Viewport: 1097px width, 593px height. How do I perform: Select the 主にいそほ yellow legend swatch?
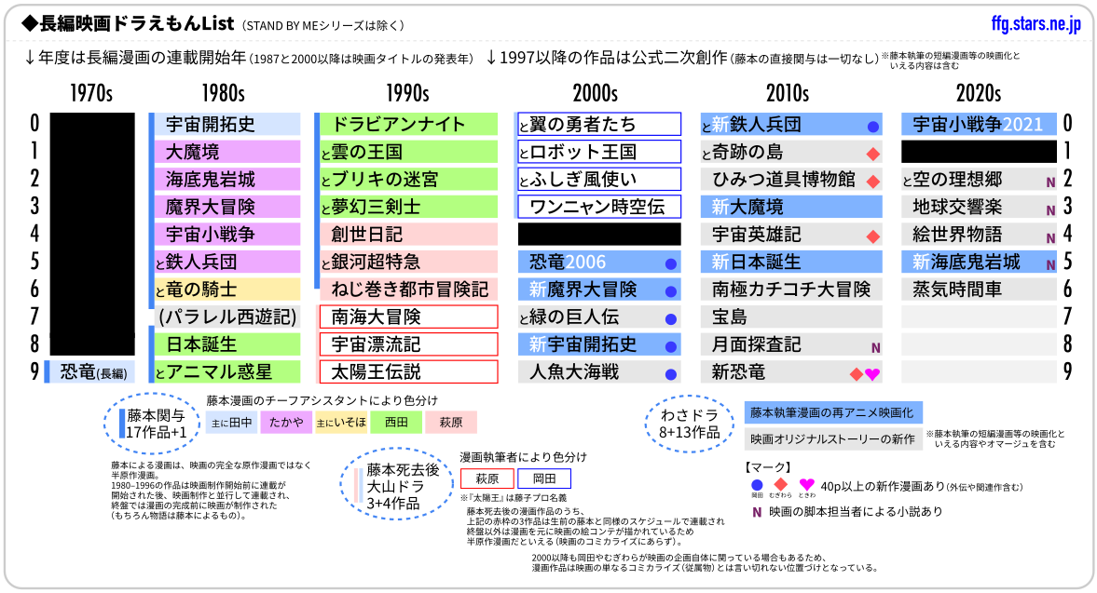[x=341, y=423]
